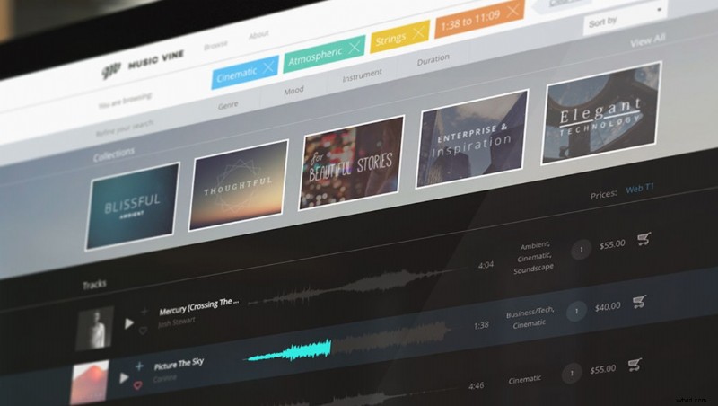
Task: Open the Genre filter tab
Action: [228, 105]
